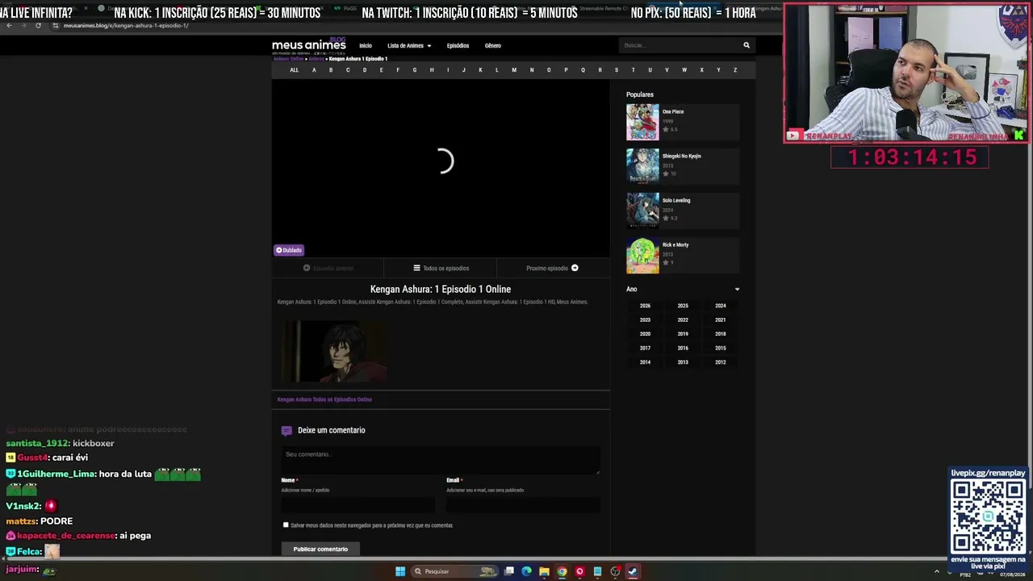Click the Publicar comentario button
1033x581 pixels.
pos(320,549)
